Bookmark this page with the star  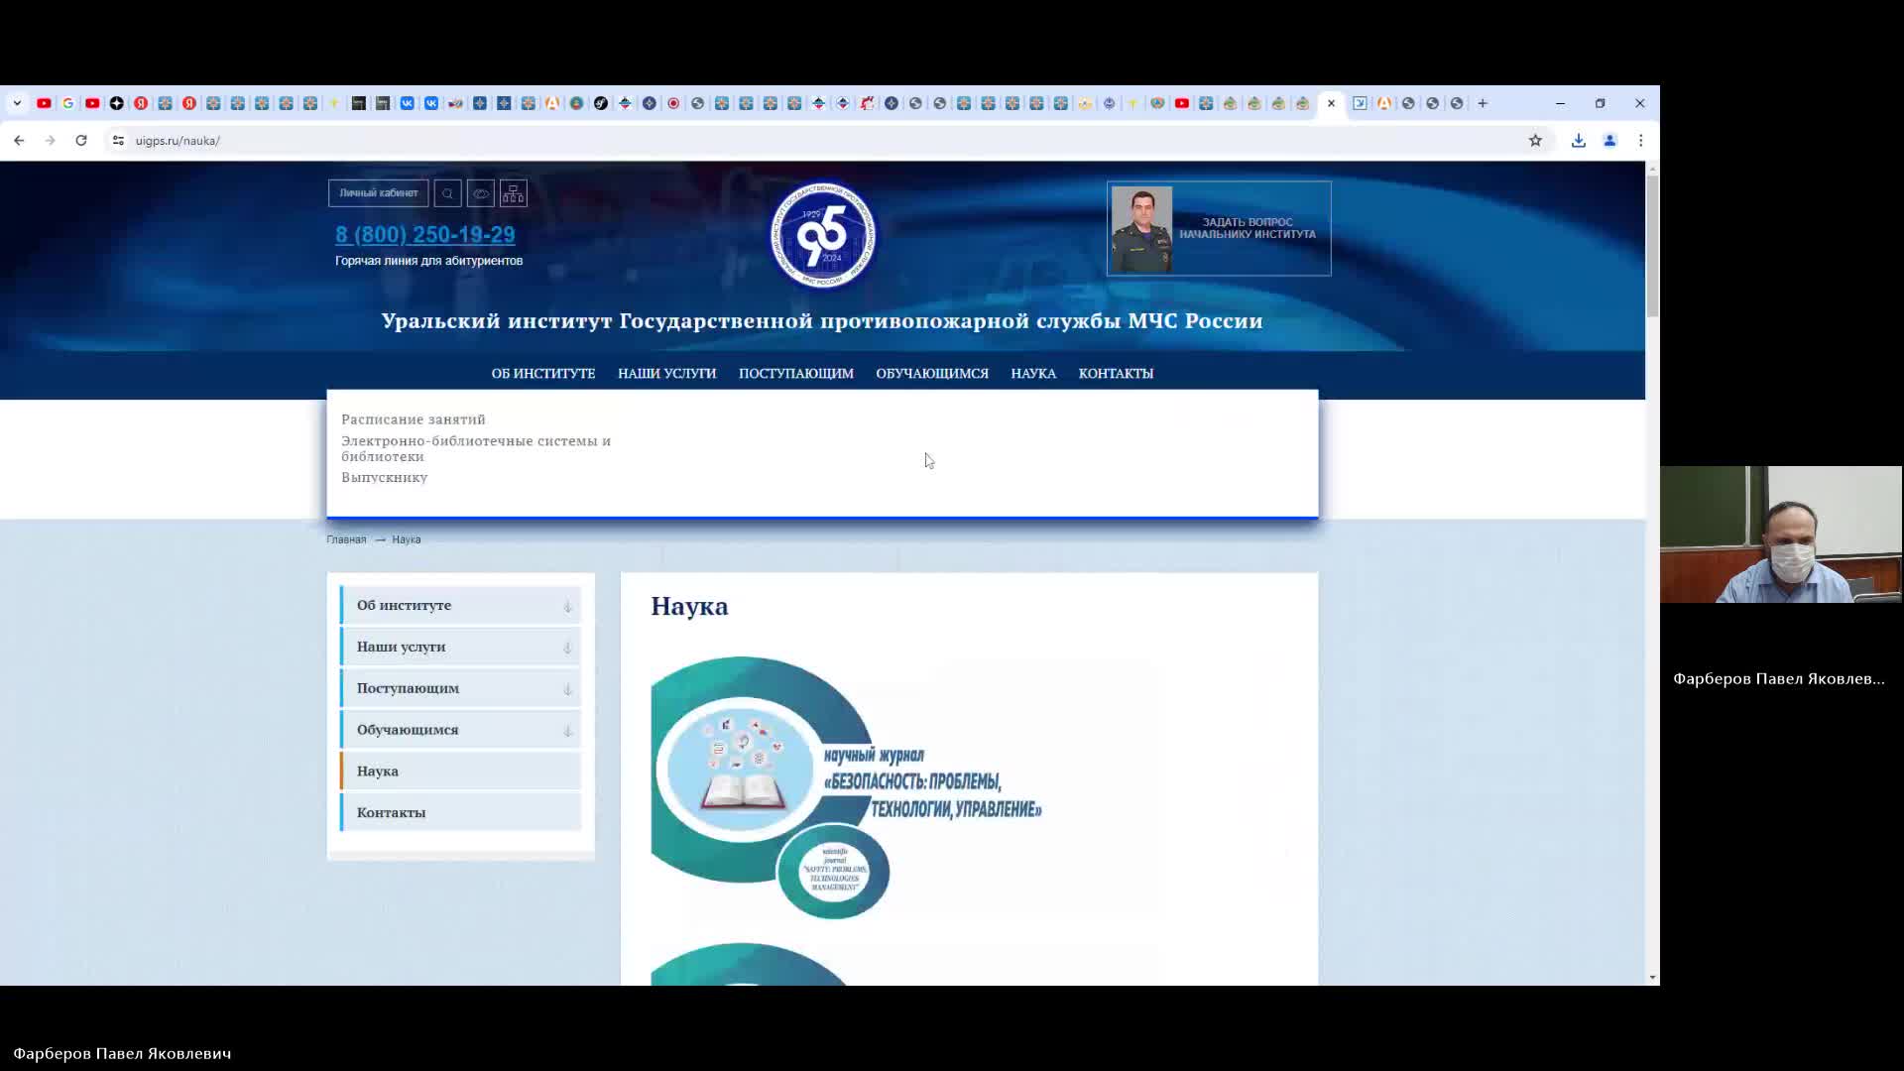pos(1535,141)
